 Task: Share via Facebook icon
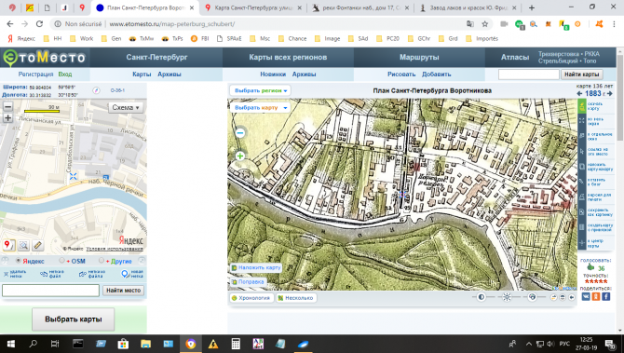pyautogui.click(x=605, y=296)
